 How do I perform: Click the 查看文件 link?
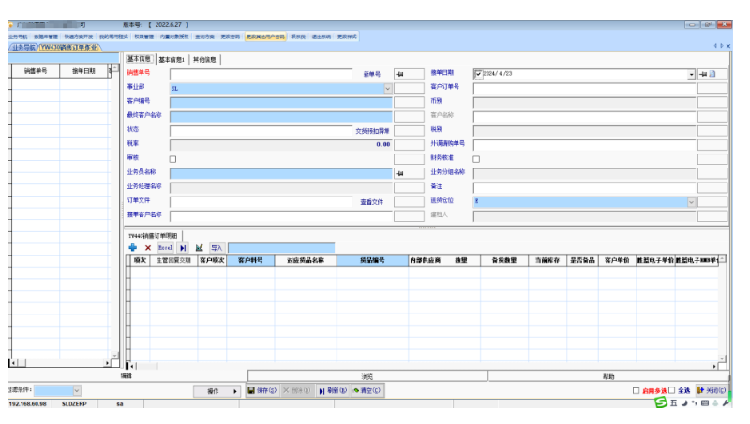[371, 202]
